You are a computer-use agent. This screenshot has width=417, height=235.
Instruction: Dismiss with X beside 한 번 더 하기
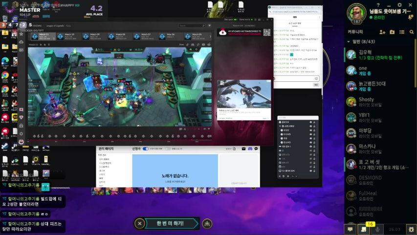click(140, 224)
